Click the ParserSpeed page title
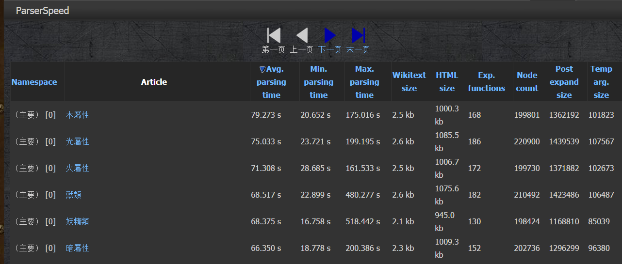 coord(43,11)
